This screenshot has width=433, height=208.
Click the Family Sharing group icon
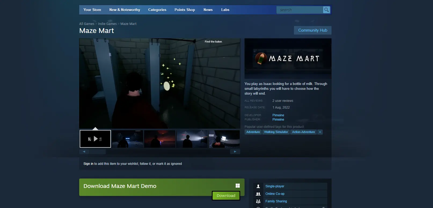coord(258,201)
